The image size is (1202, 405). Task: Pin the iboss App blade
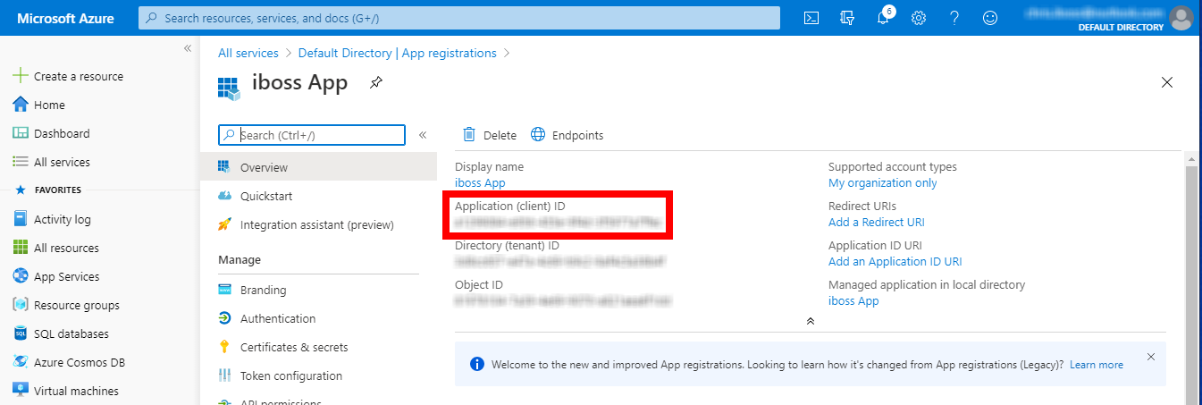pos(376,82)
